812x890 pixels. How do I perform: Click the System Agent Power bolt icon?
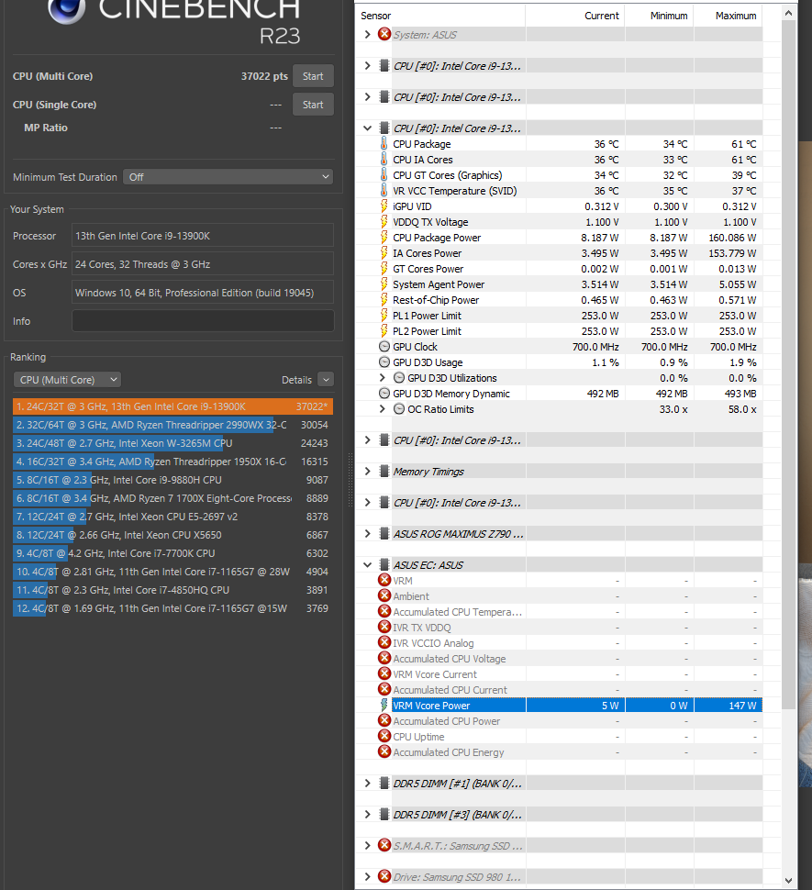point(384,284)
